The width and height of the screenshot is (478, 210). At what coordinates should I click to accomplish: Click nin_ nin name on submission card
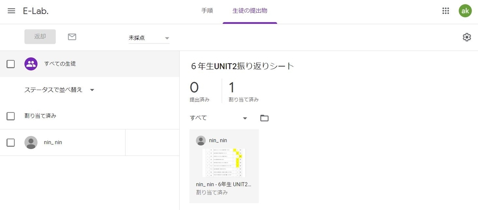[x=218, y=140]
